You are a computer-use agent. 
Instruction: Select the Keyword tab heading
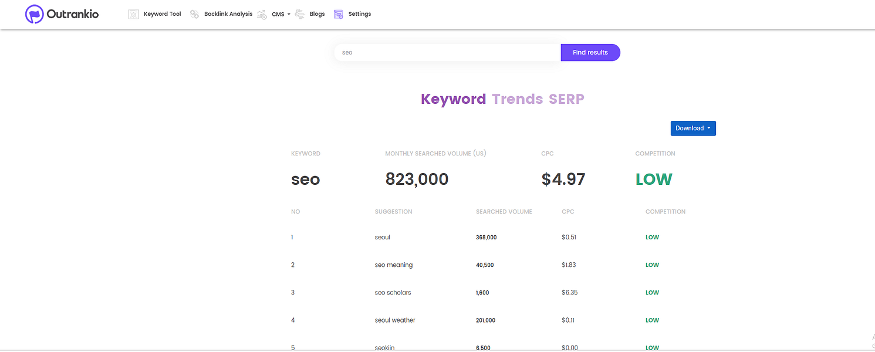pos(453,99)
